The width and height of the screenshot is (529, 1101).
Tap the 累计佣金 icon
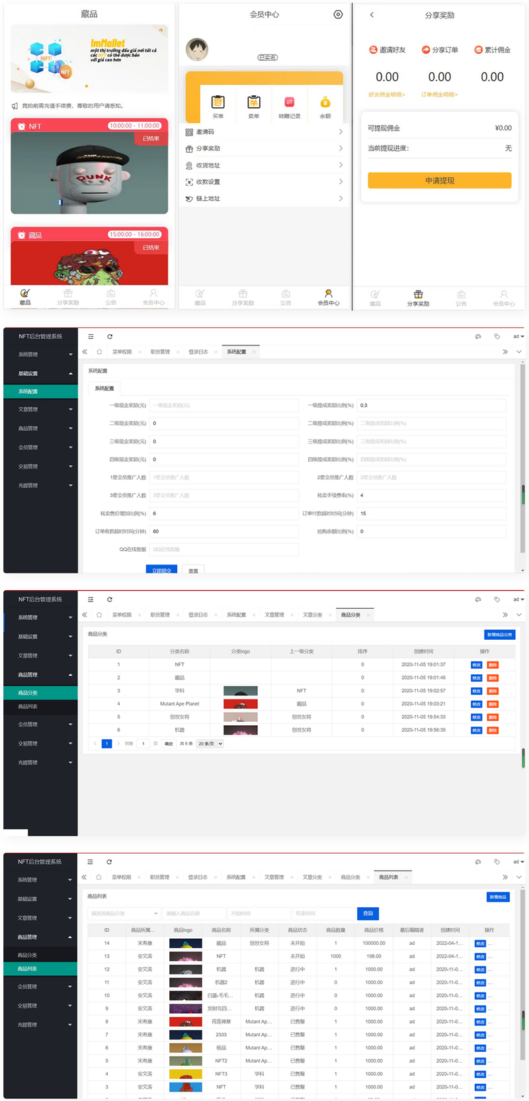pos(479,50)
